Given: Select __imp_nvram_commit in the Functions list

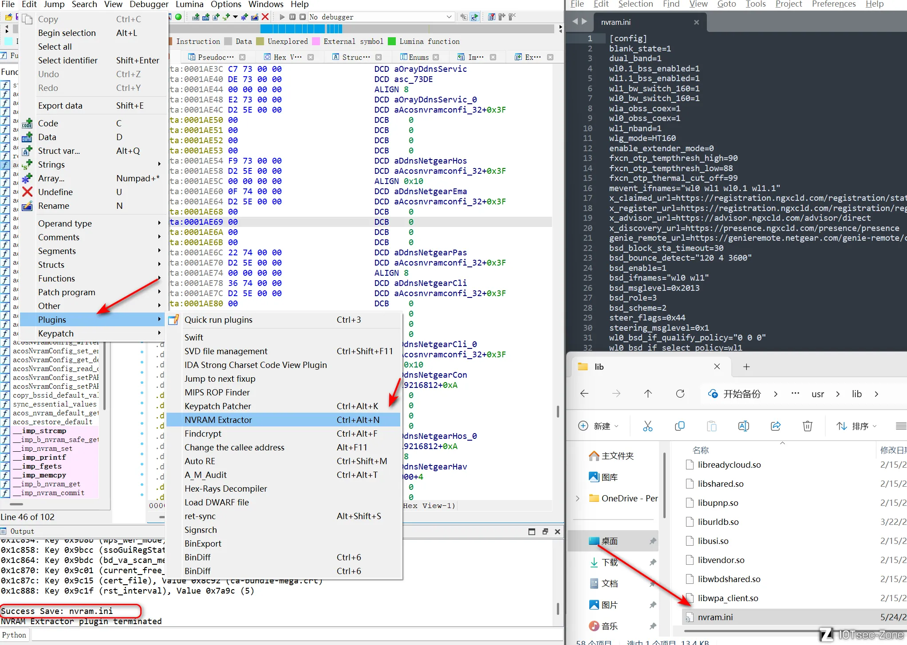Looking at the screenshot, I should coord(48,493).
